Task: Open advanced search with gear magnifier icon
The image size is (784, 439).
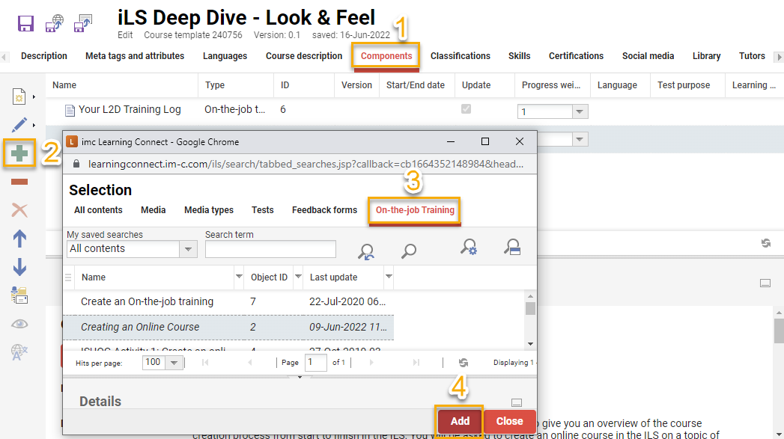Action: (x=469, y=249)
